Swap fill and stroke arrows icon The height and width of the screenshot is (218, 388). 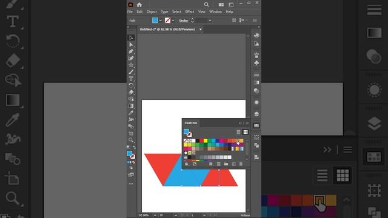click(134, 148)
